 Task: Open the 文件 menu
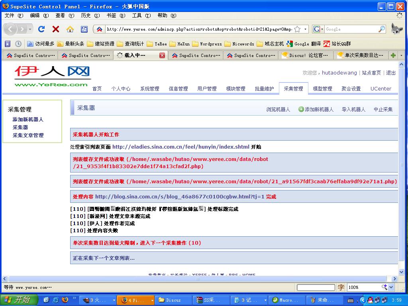(x=14, y=16)
